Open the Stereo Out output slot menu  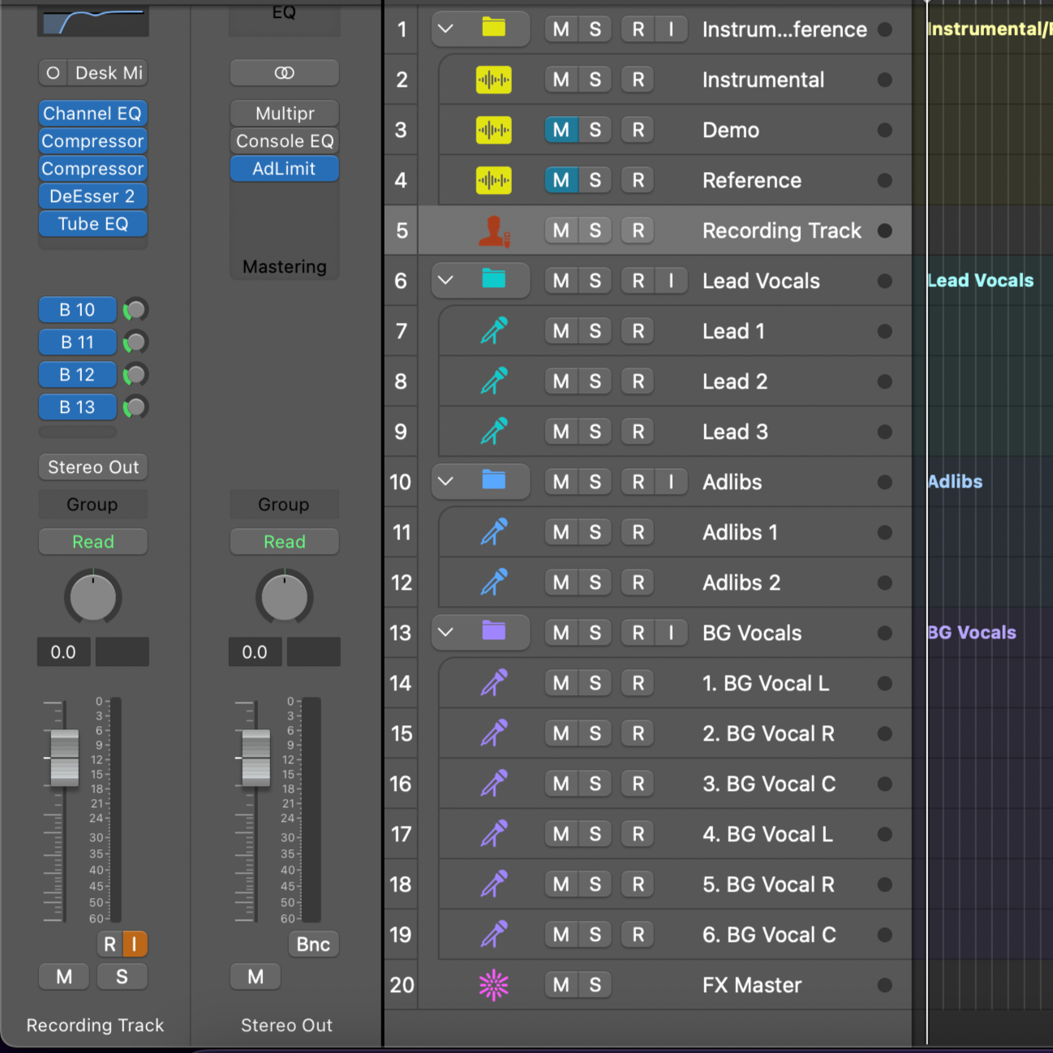pyautogui.click(x=93, y=467)
